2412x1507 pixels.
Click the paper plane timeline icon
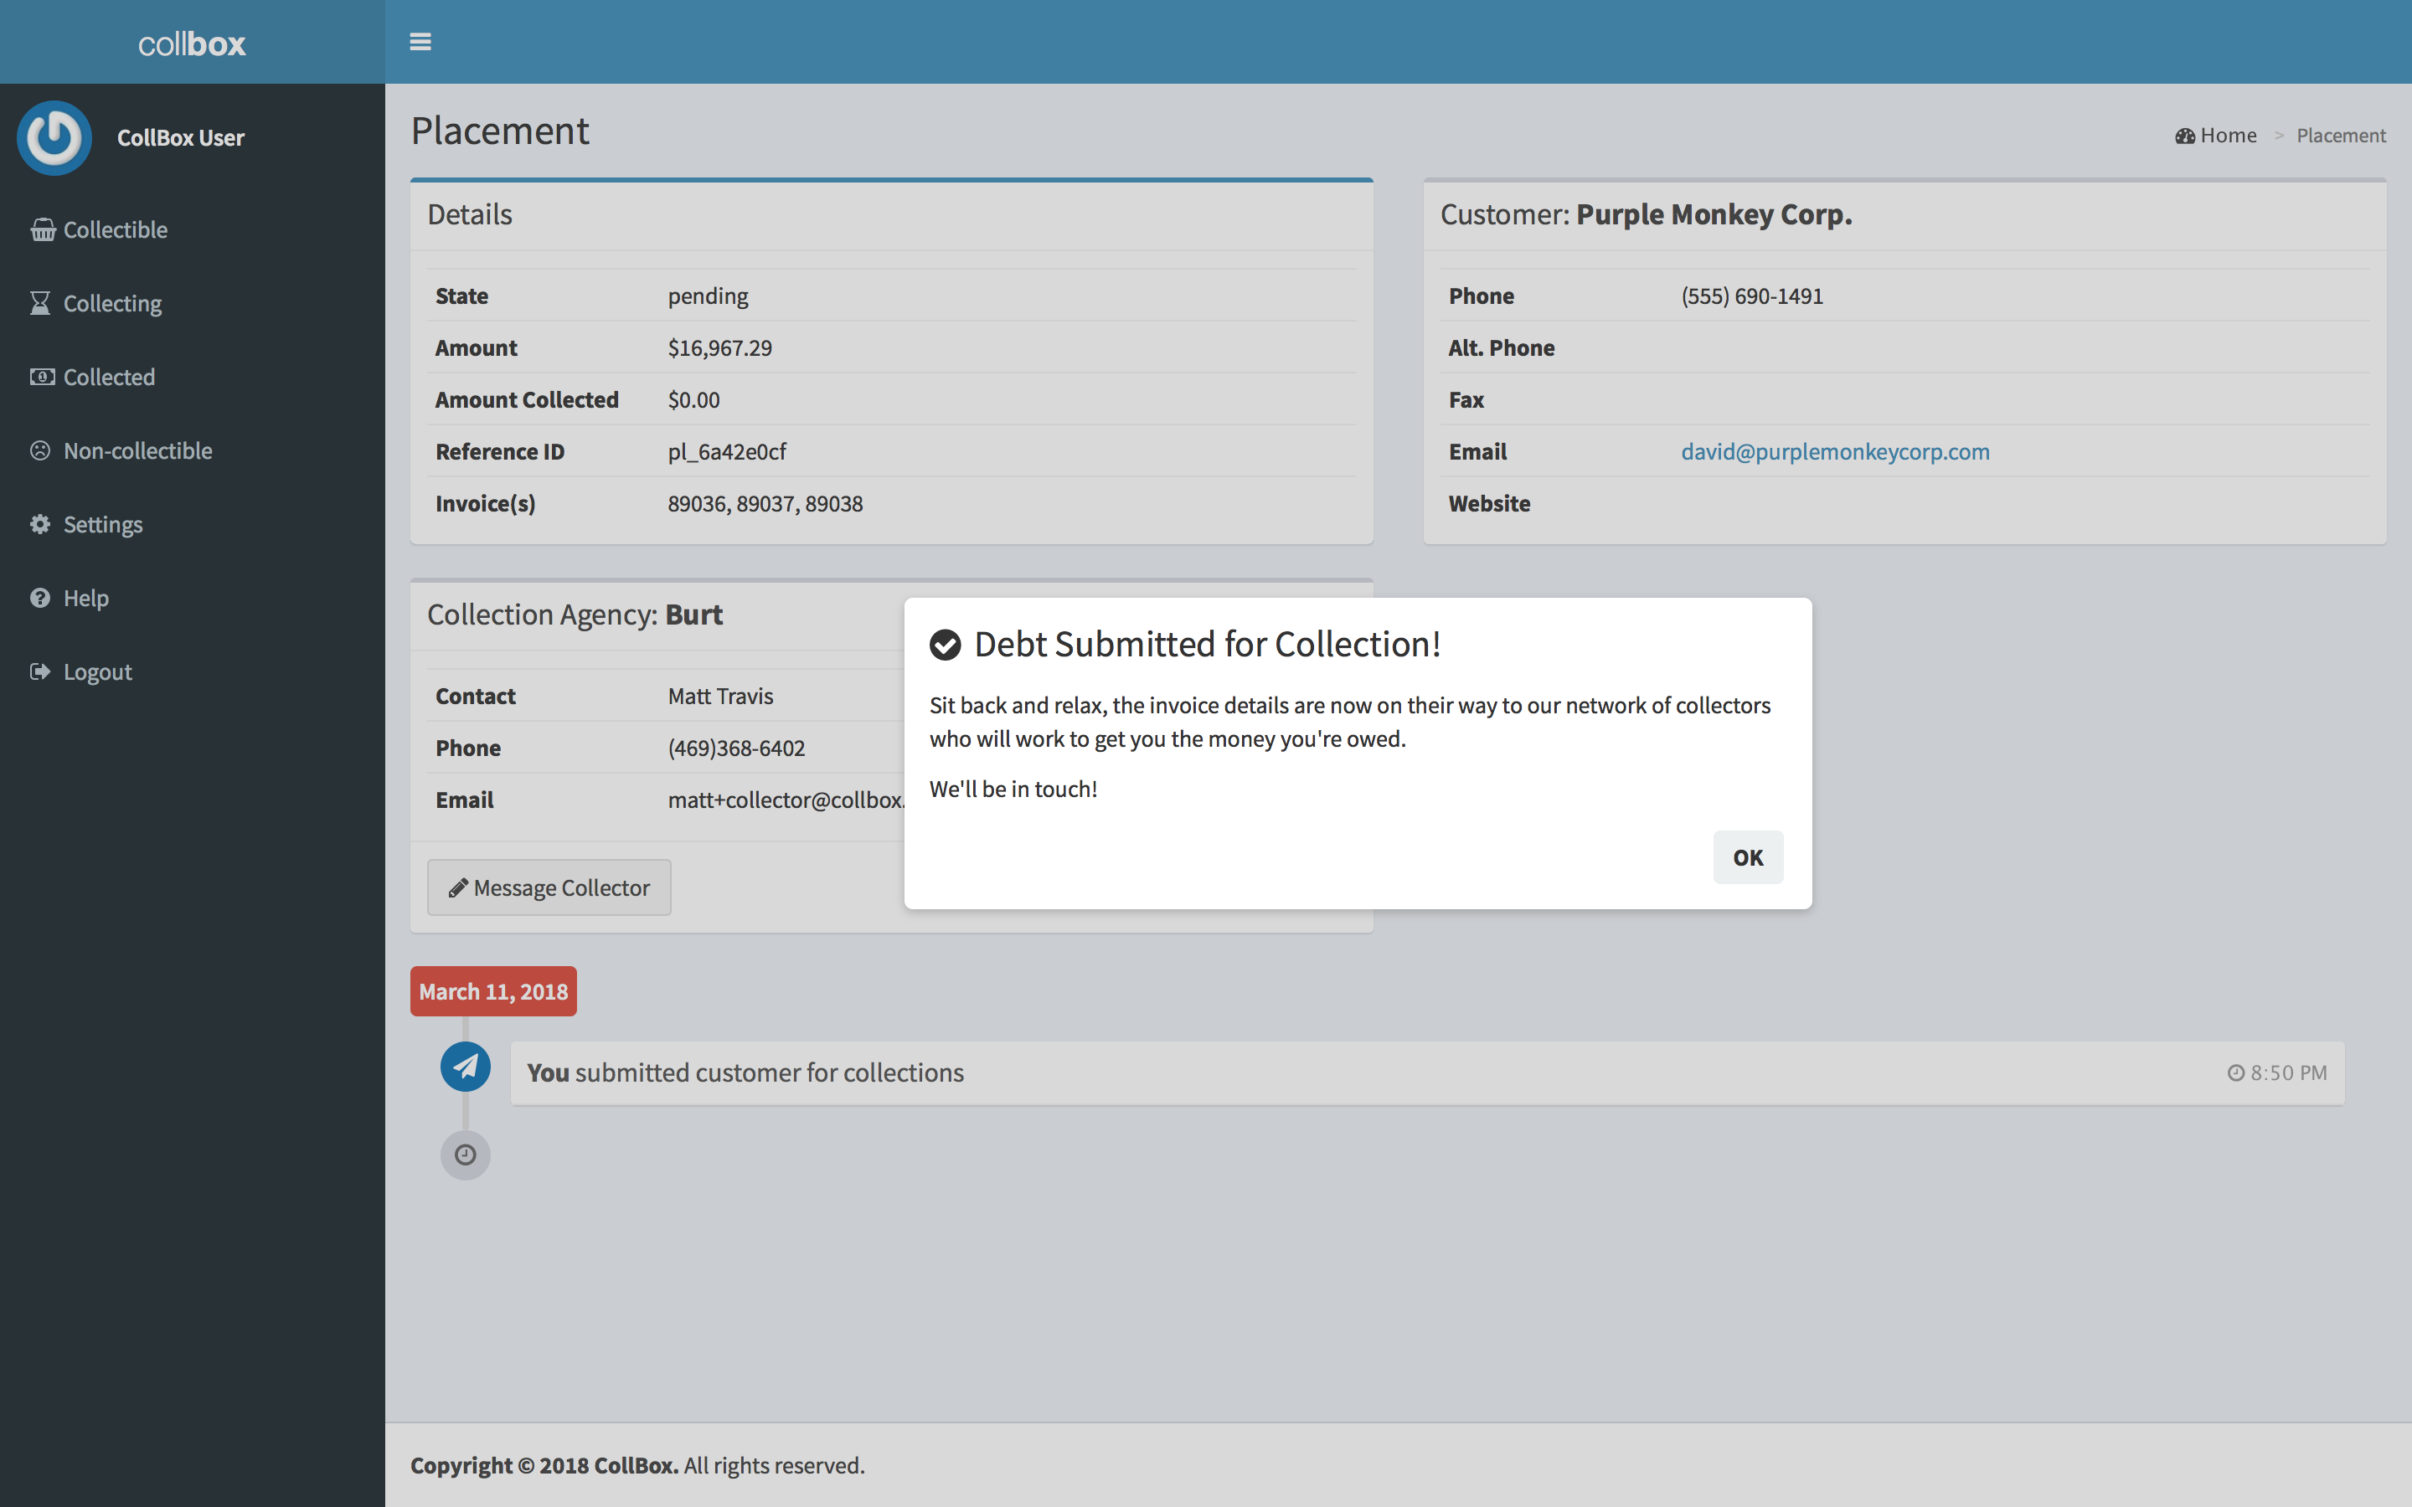[x=466, y=1067]
